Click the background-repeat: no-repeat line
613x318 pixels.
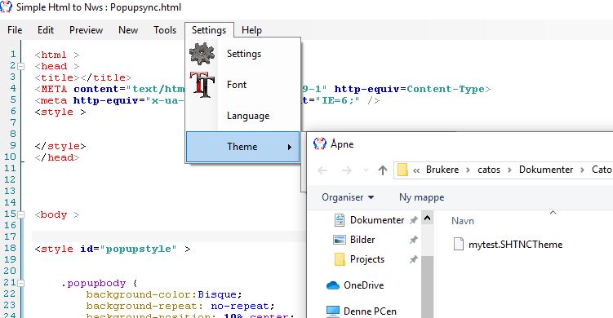click(180, 306)
